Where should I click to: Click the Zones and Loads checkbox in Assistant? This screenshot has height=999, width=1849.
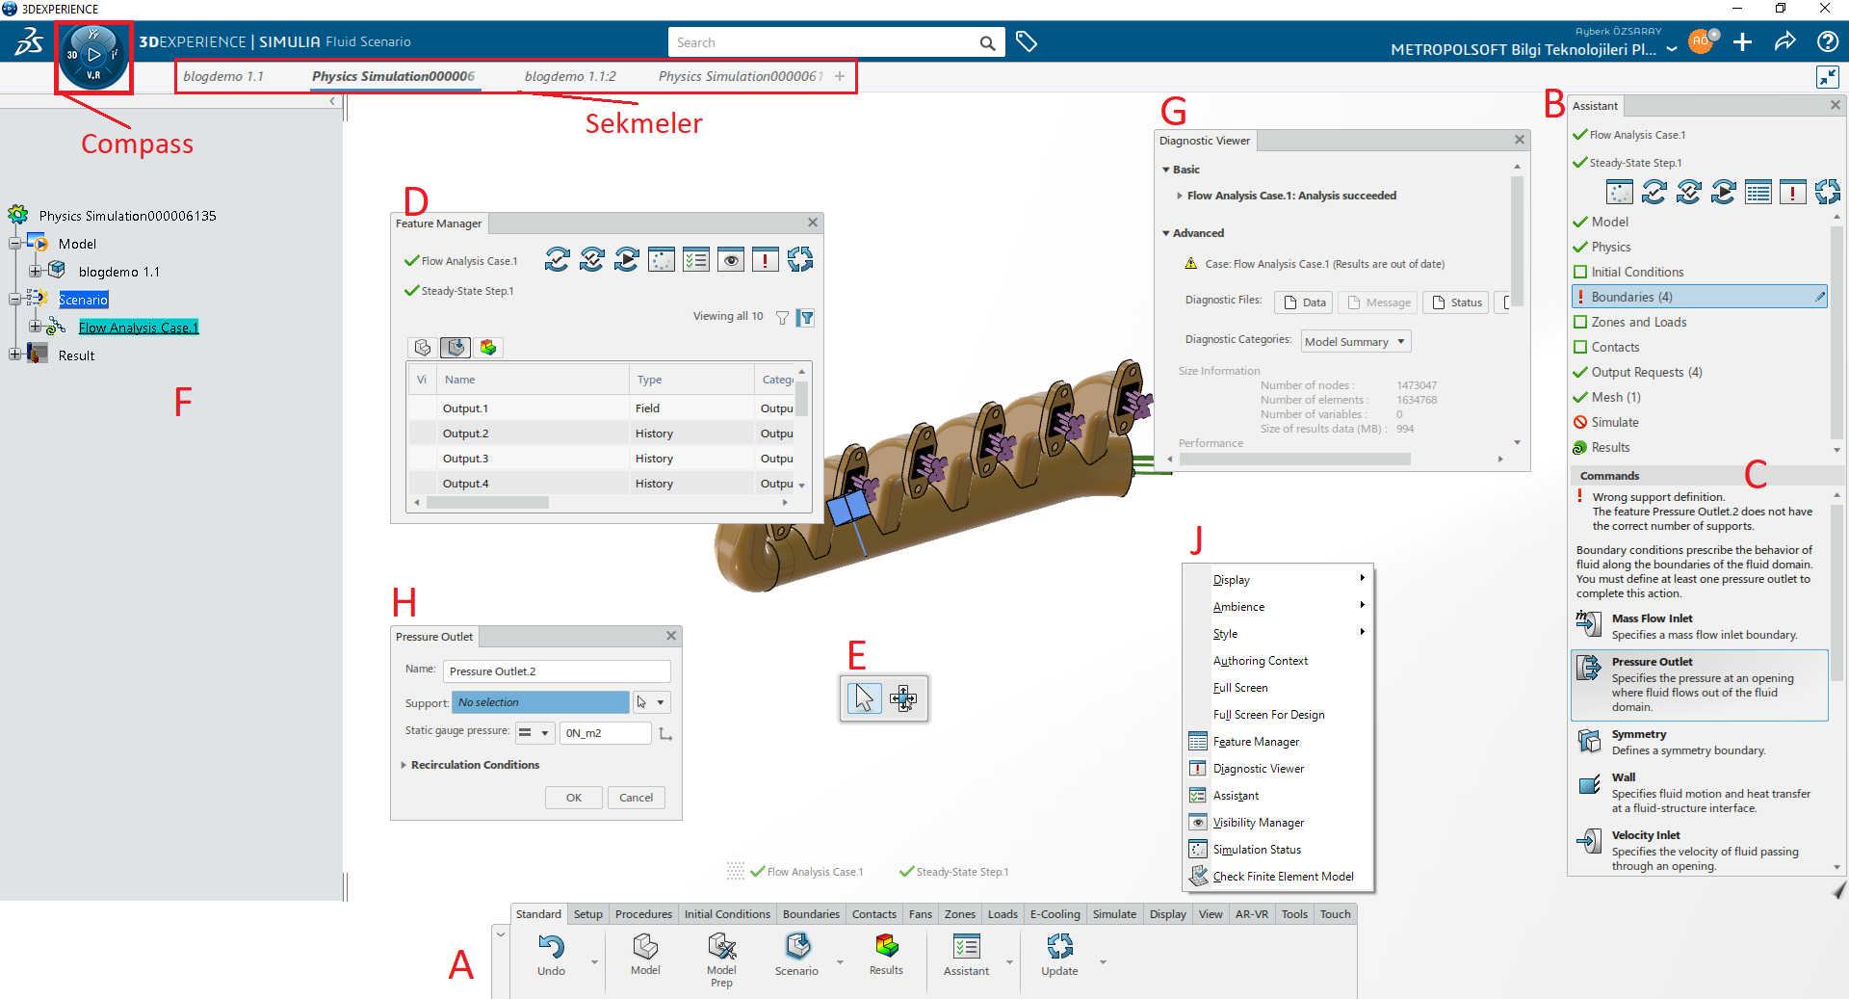(x=1580, y=322)
